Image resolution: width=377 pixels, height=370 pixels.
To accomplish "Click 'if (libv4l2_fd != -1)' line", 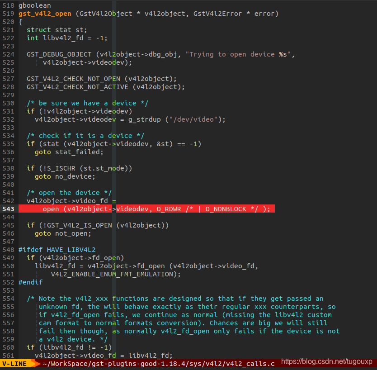I will pos(69,347).
